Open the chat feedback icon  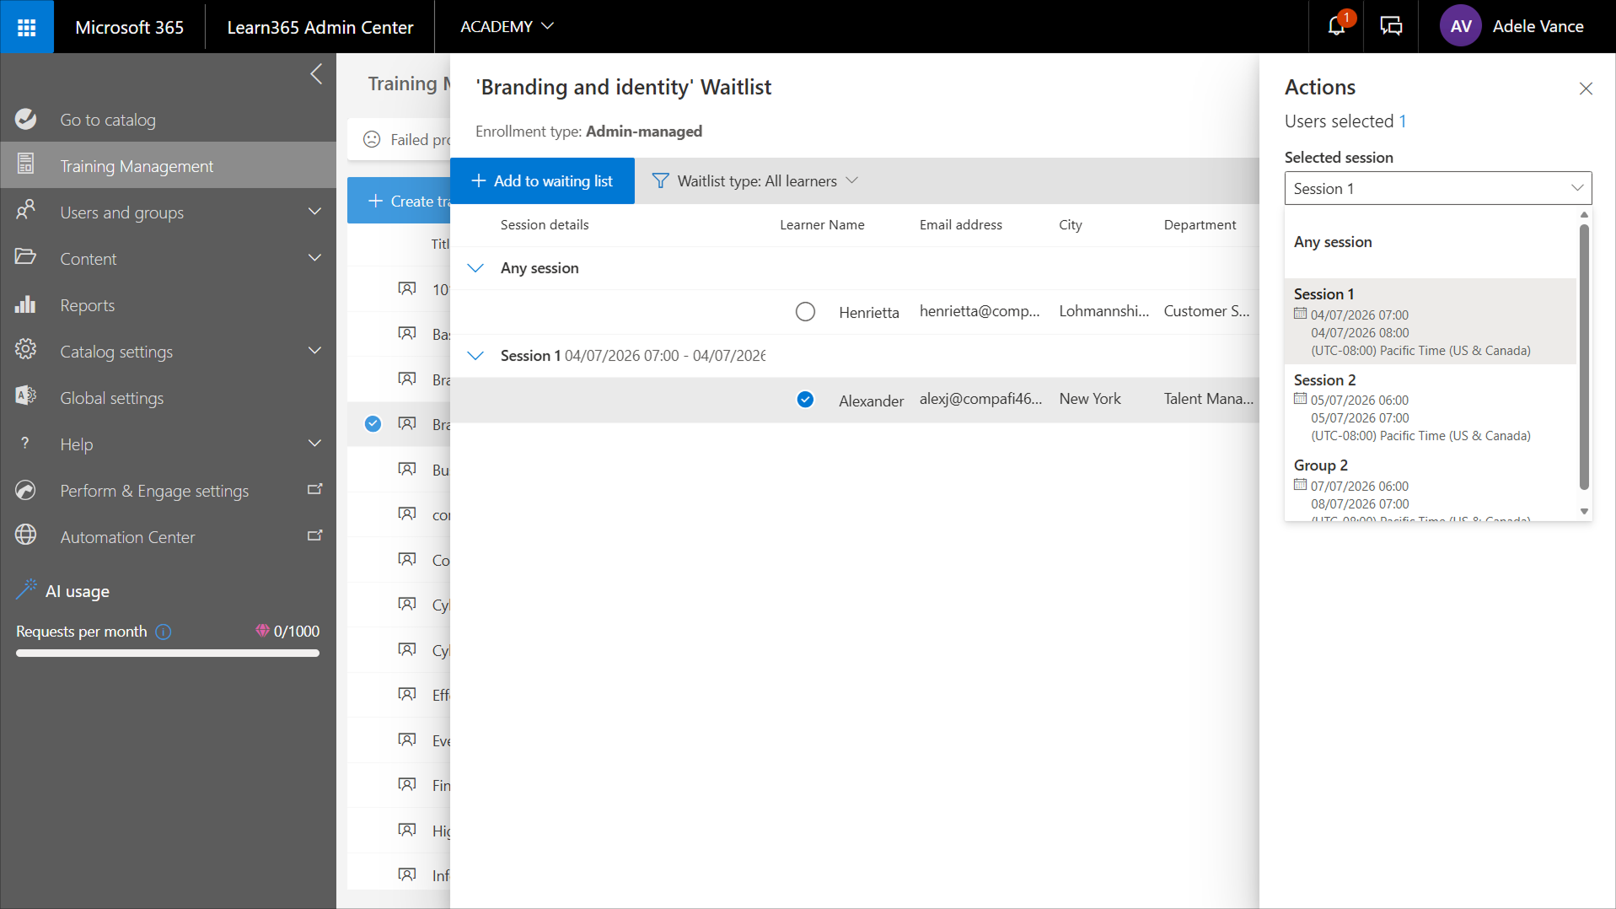(1391, 27)
